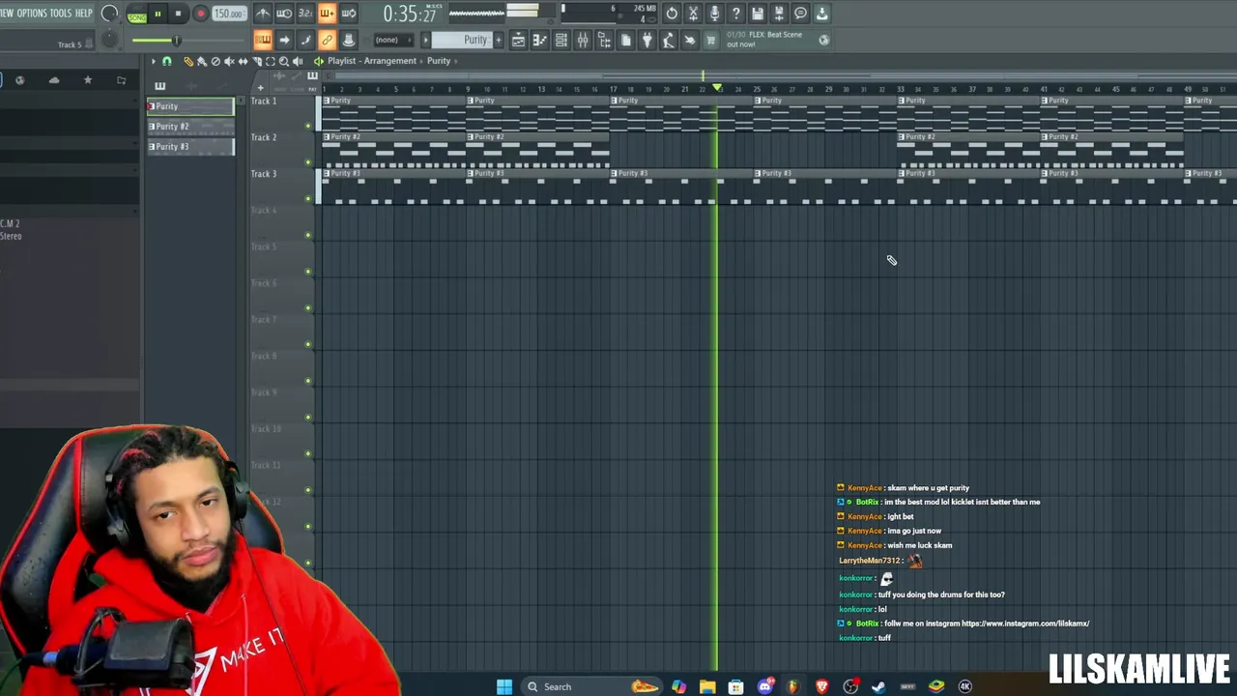This screenshot has width=1237, height=696.
Task: Click the globe icon beside the news
Action: coord(823,40)
